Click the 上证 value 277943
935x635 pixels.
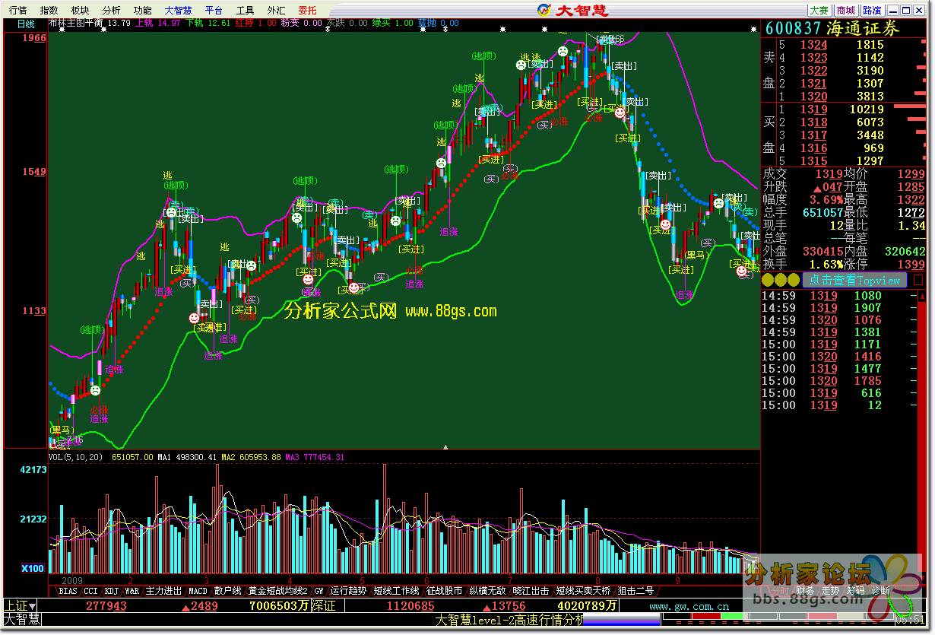click(106, 606)
